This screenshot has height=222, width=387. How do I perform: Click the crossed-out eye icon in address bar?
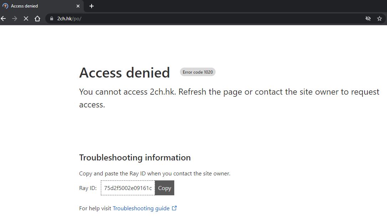pos(368,18)
